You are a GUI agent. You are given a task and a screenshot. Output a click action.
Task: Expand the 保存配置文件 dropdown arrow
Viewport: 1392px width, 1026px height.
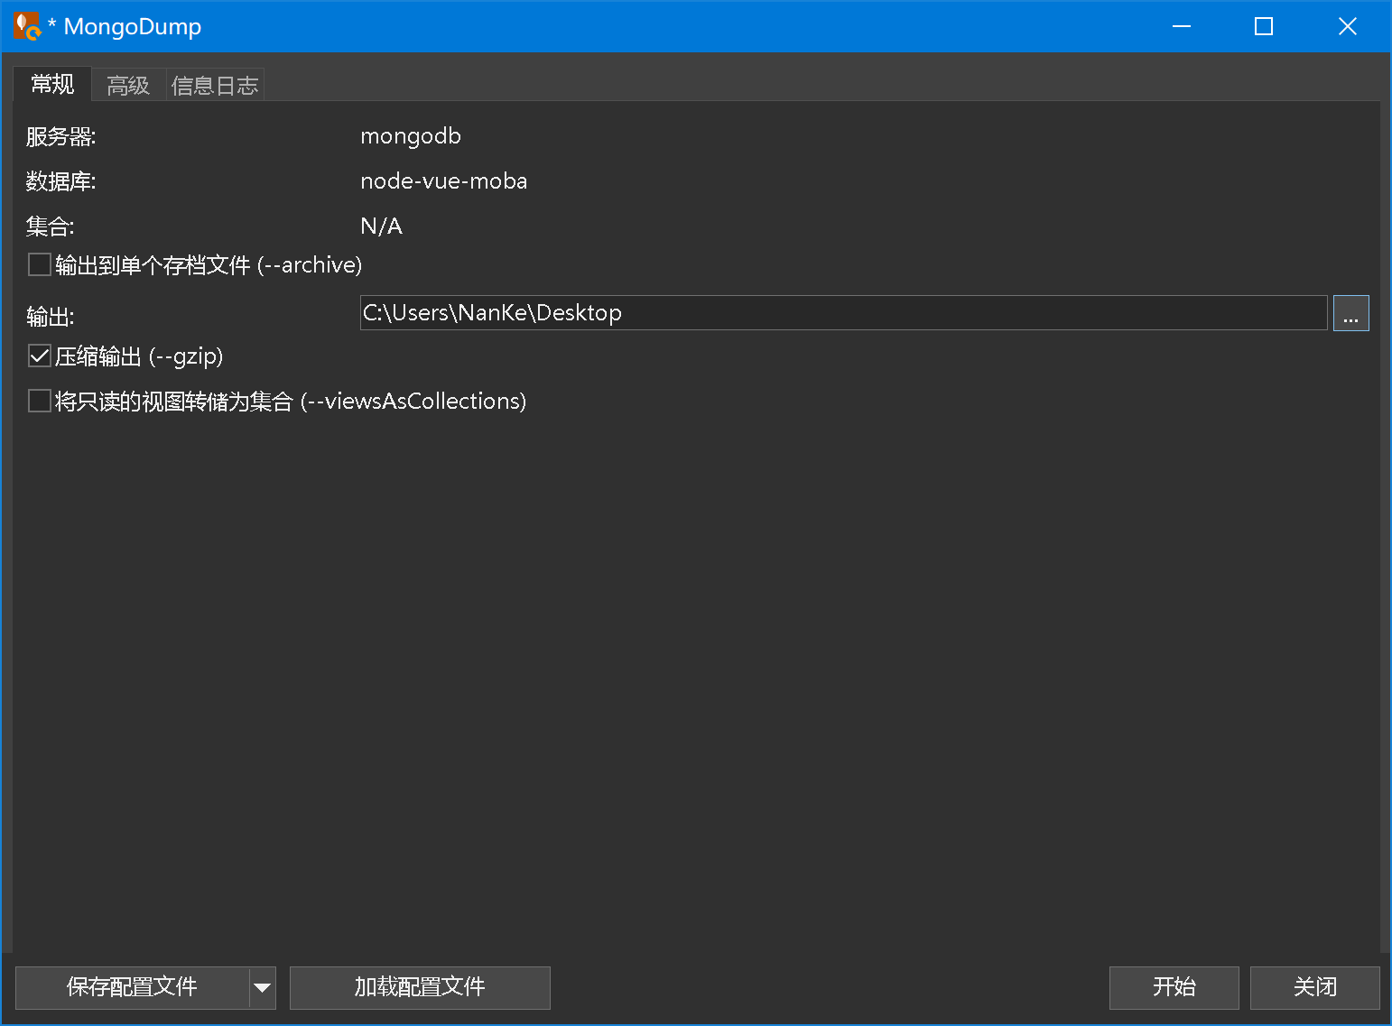[x=263, y=987]
